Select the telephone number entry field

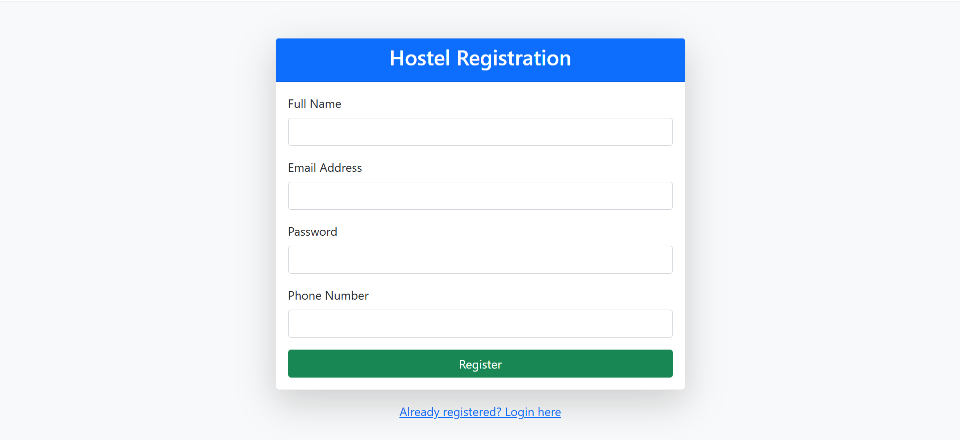click(480, 324)
